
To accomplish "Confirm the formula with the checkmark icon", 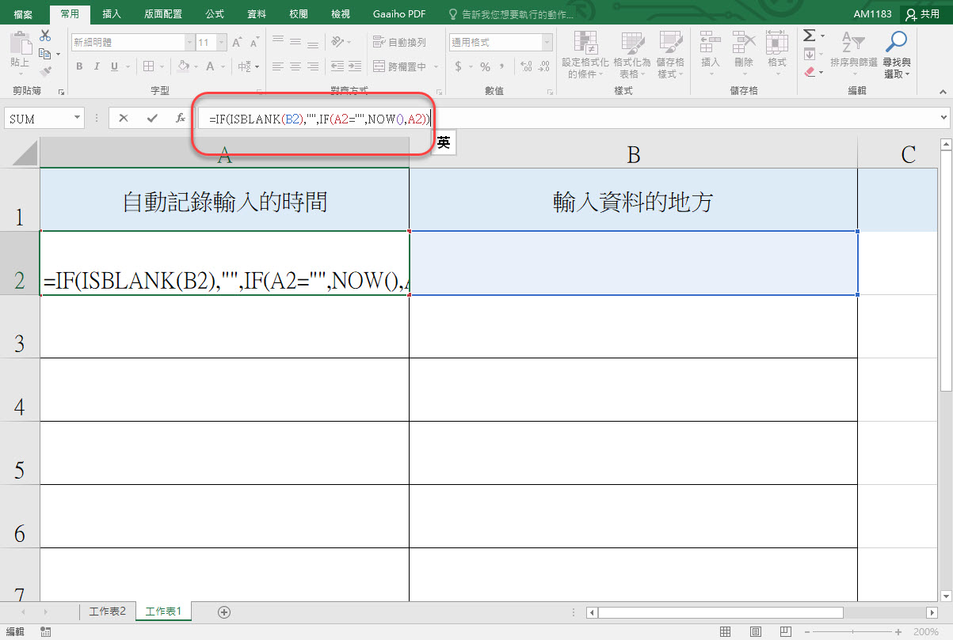I will (152, 118).
